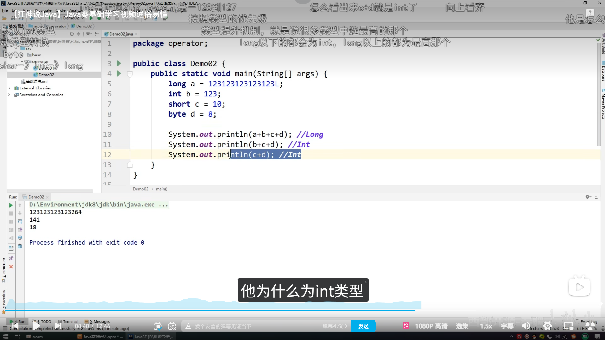Click the down stack trace arrow in the Run console
Viewport: 605px width, 340px height.
(20, 213)
